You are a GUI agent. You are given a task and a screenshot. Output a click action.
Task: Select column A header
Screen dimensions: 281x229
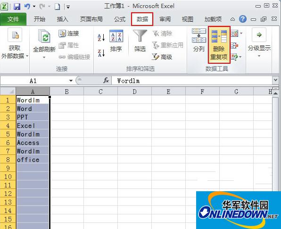[x=33, y=91]
